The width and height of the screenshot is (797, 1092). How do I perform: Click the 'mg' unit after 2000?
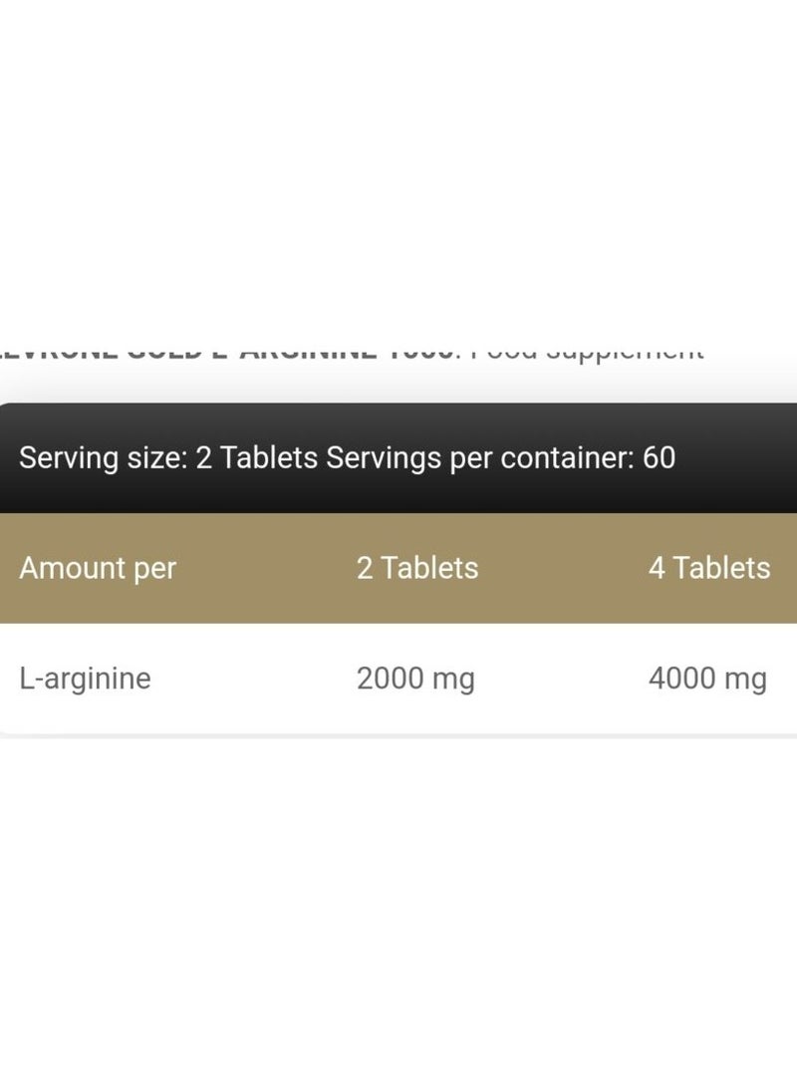[x=454, y=681]
